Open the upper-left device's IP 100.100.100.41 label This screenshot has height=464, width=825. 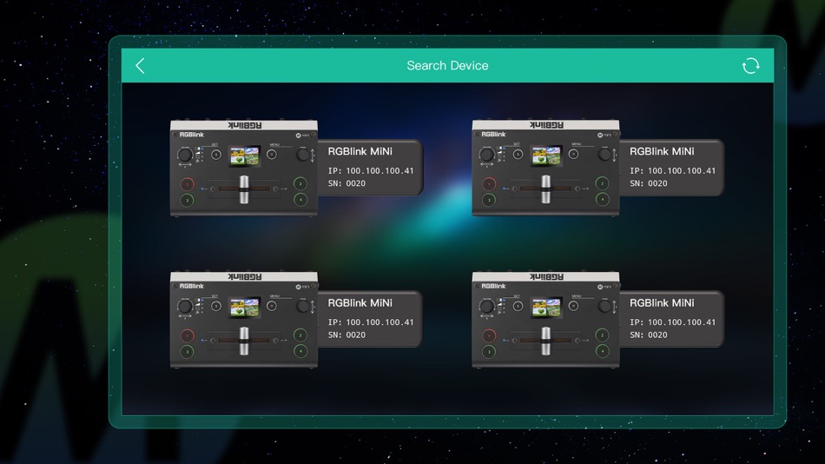pyautogui.click(x=371, y=170)
